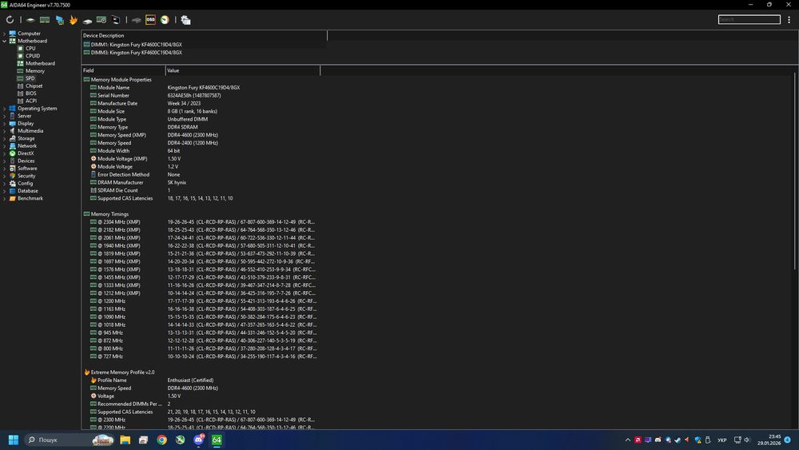
Task: Select Software in the tree
Action: 23,168
